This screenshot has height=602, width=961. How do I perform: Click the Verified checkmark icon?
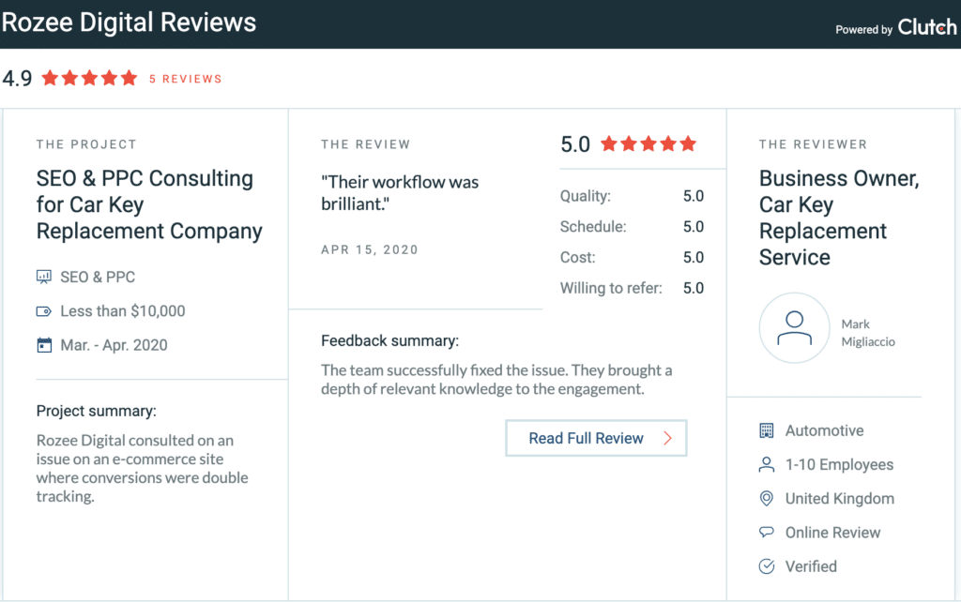[x=766, y=566]
